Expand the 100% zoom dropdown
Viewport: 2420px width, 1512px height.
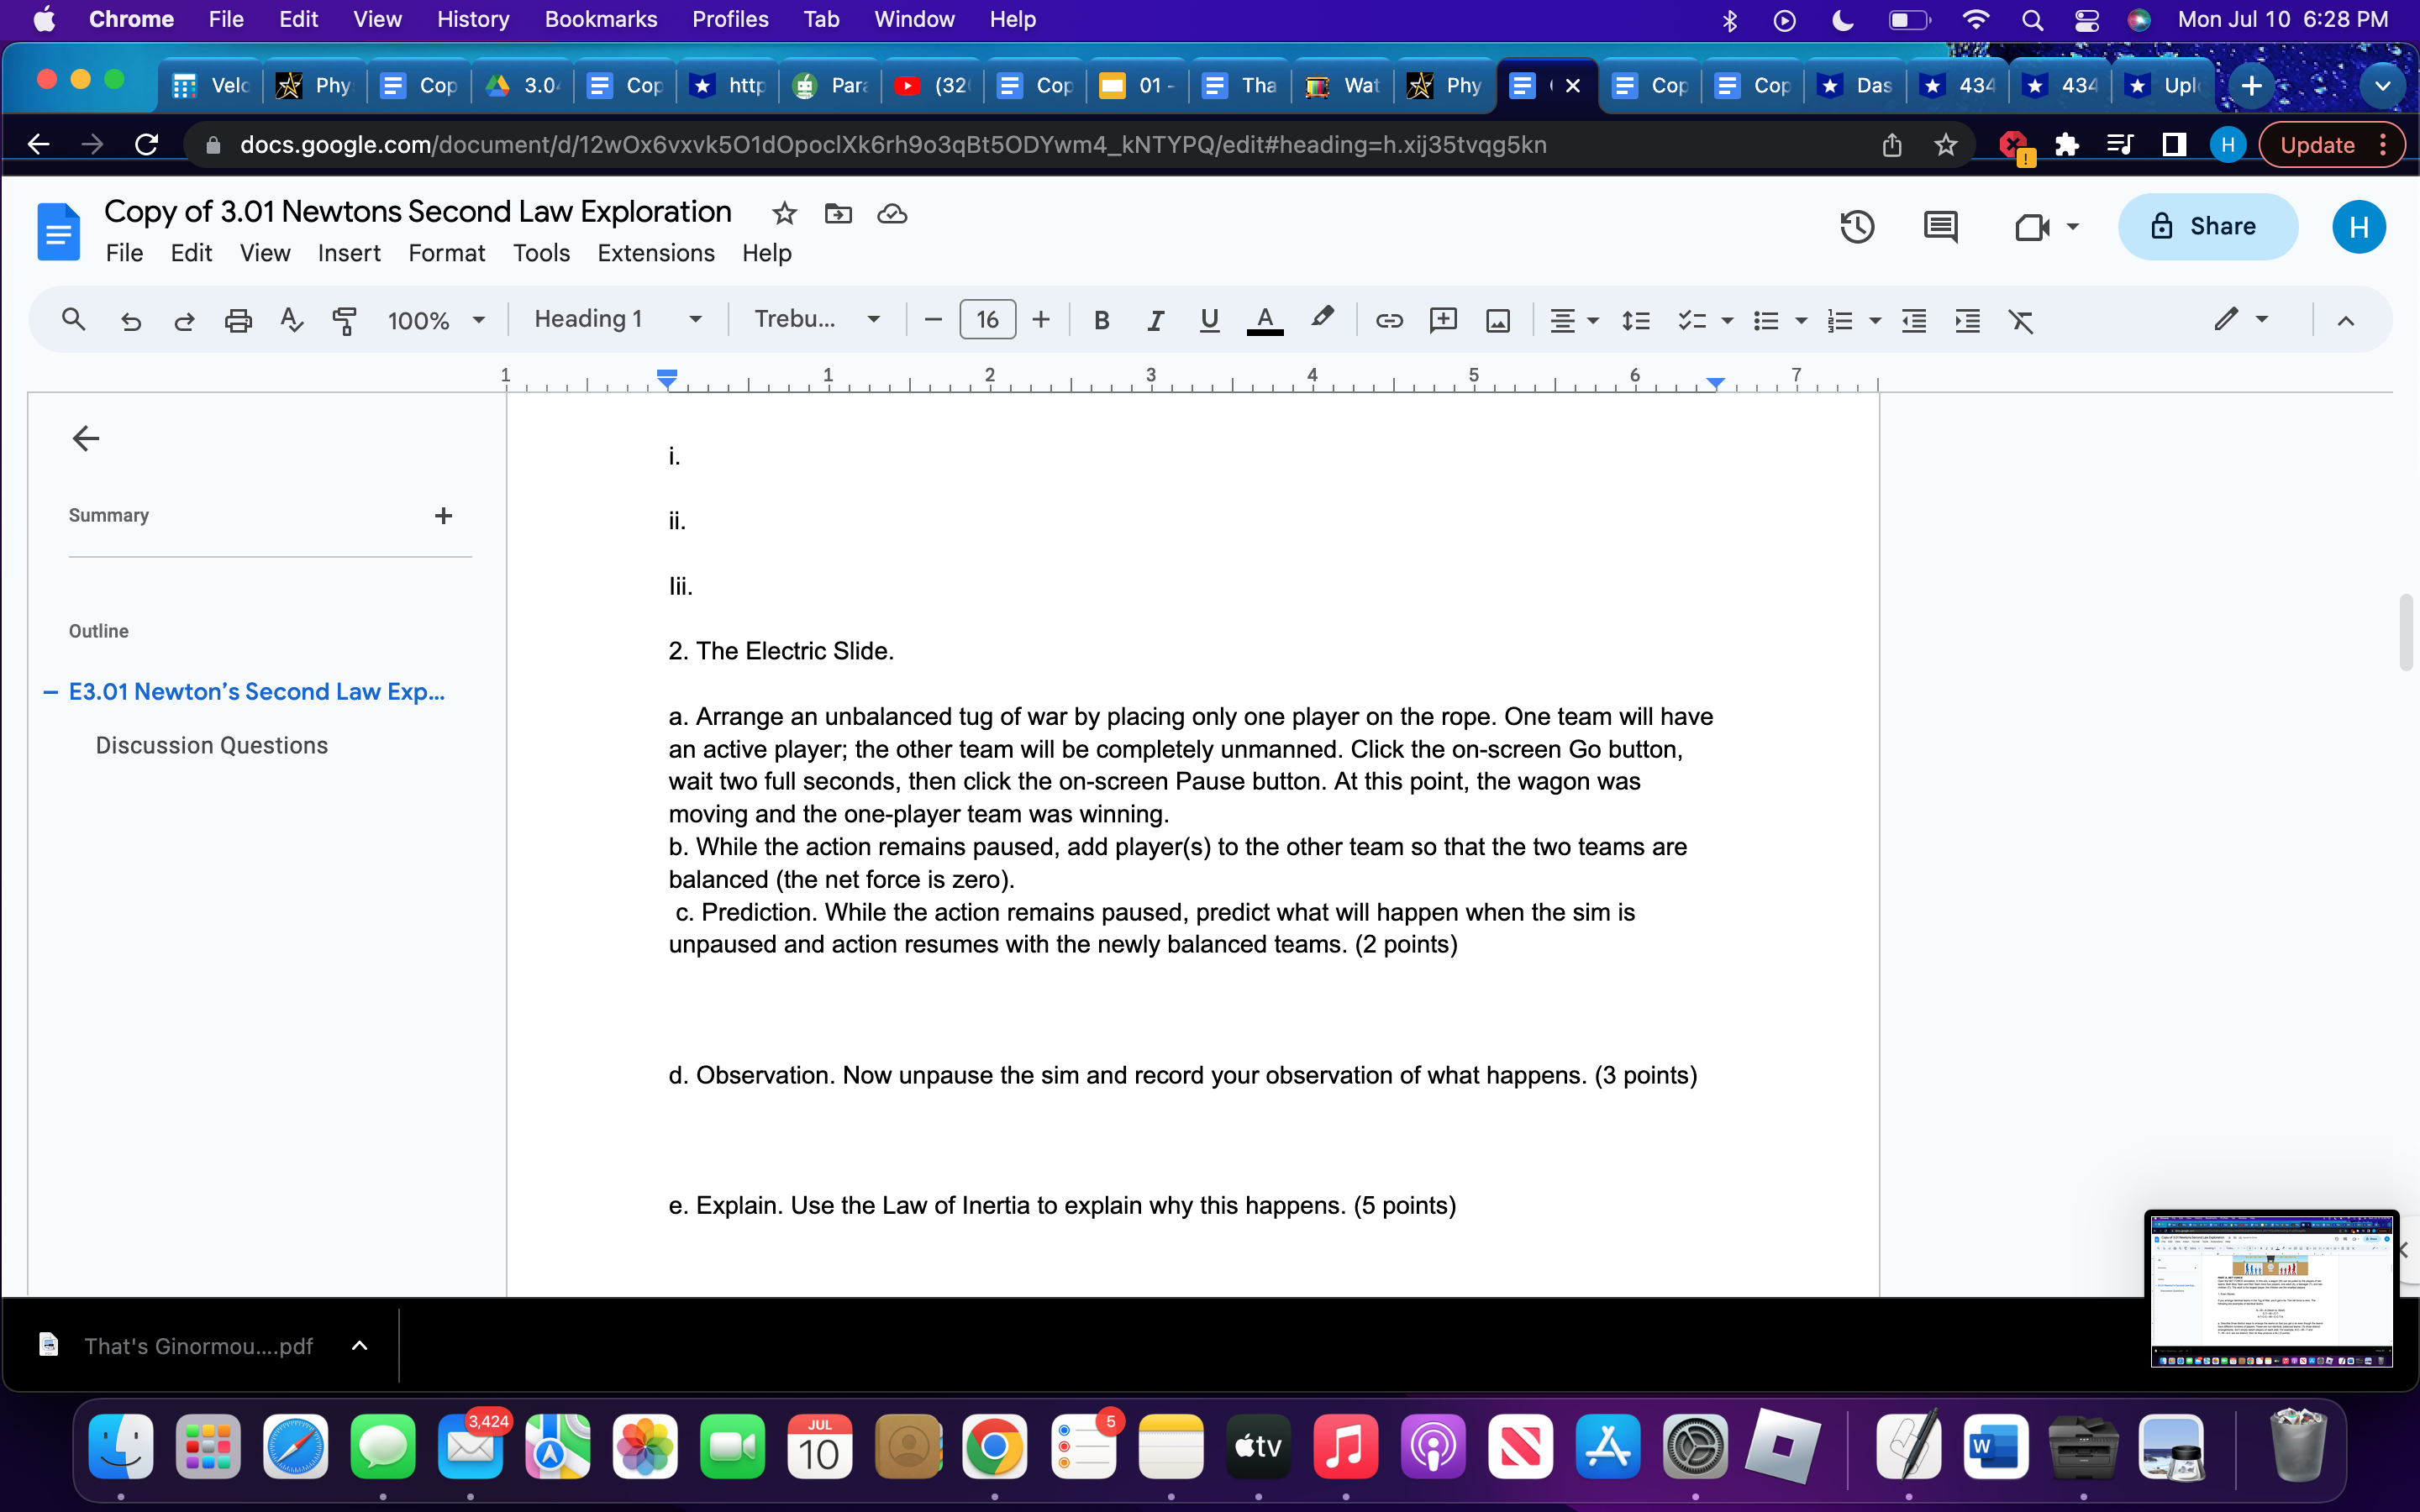point(436,320)
